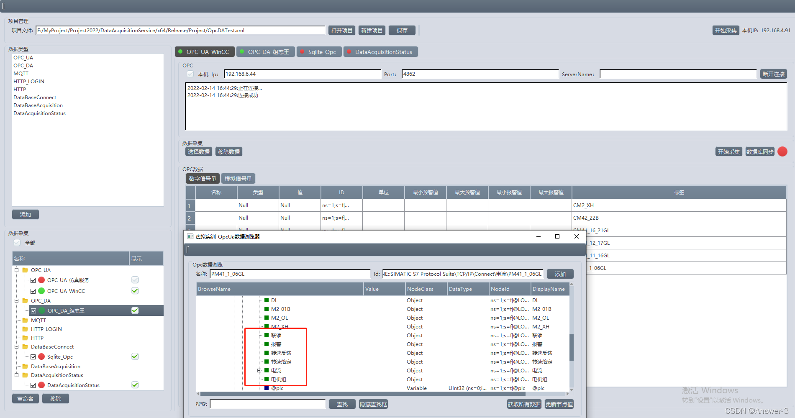Toggle the checkbox before Sqlite_Opc
Viewport: 795px width, 418px height.
(x=33, y=357)
